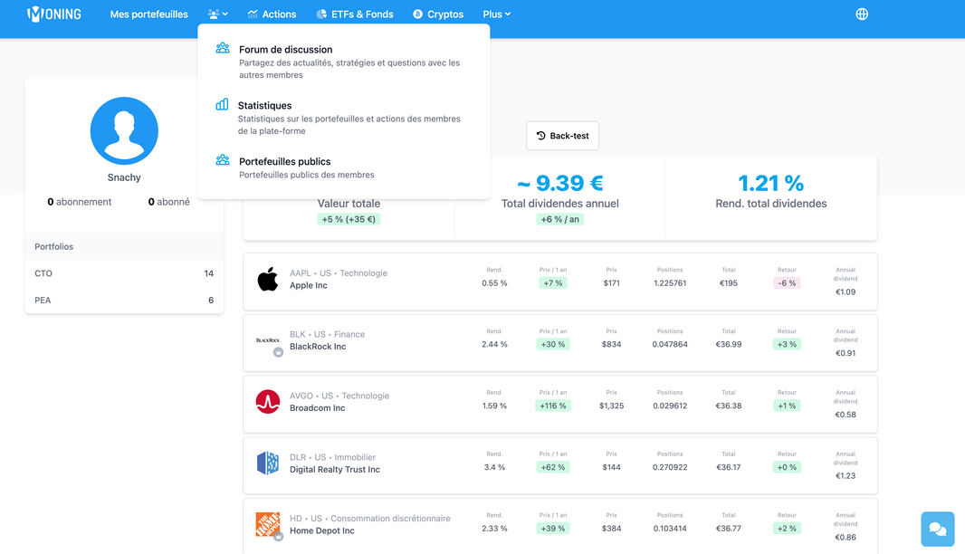Click Apple's $171 price value

pyautogui.click(x=611, y=283)
